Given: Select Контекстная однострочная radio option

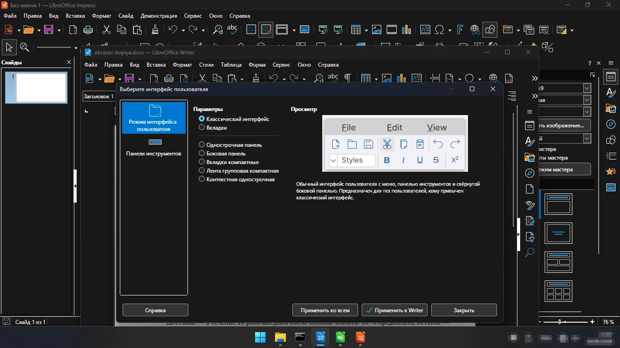Looking at the screenshot, I should pos(237,179).
